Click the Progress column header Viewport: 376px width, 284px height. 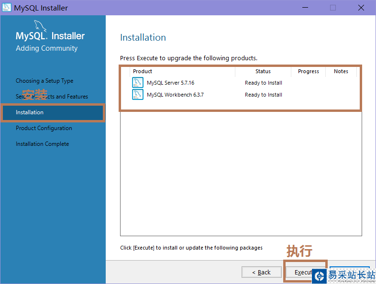(x=309, y=71)
